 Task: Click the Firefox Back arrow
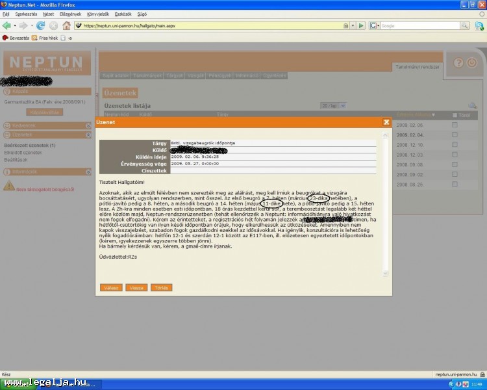[7, 25]
